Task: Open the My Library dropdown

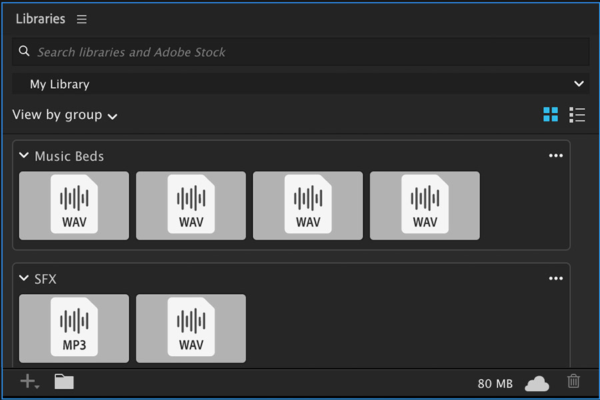Action: pos(578,84)
